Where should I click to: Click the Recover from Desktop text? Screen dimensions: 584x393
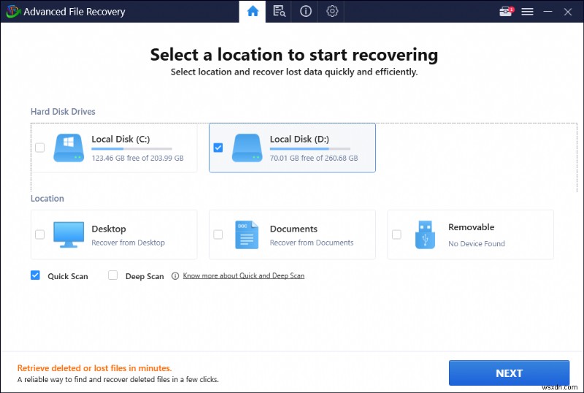click(x=128, y=243)
